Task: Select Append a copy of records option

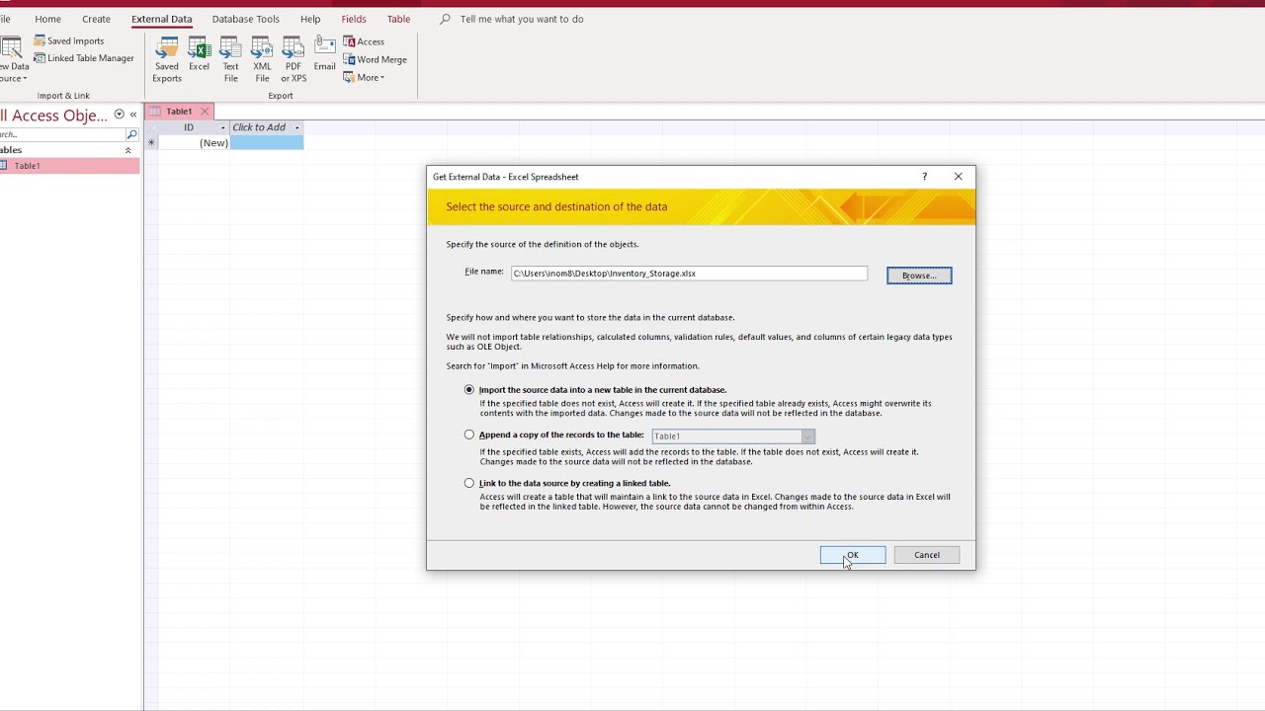Action: point(469,434)
